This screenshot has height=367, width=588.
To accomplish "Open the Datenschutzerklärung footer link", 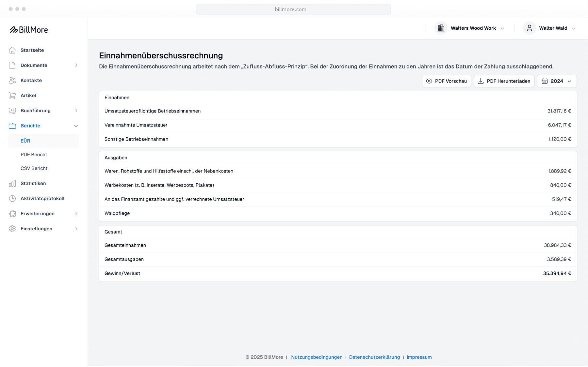I will pyautogui.click(x=374, y=357).
